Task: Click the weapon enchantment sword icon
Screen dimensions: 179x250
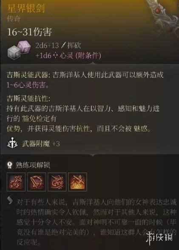Action: 12,143
